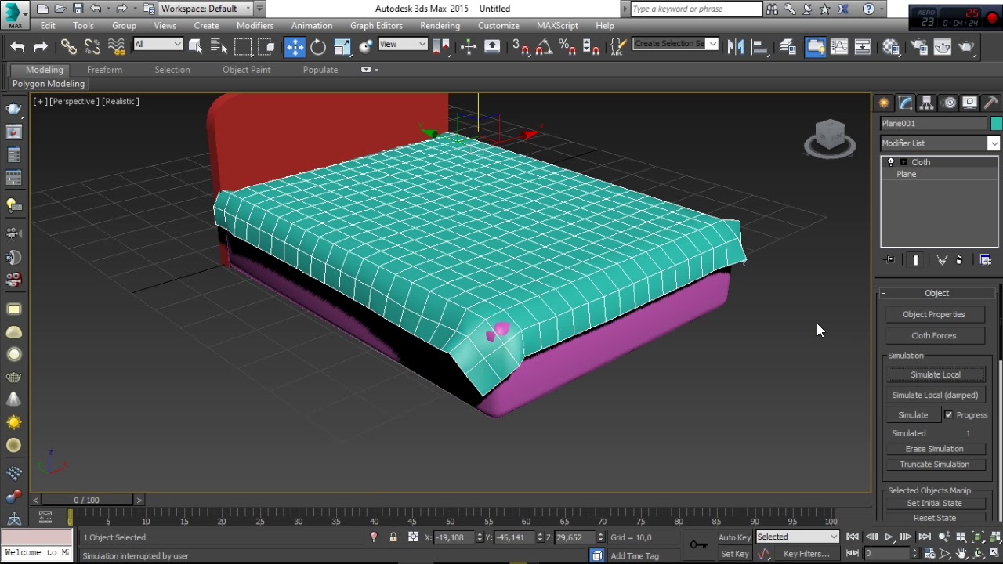Click the Simulate Local button
The height and width of the screenshot is (564, 1003).
point(936,375)
